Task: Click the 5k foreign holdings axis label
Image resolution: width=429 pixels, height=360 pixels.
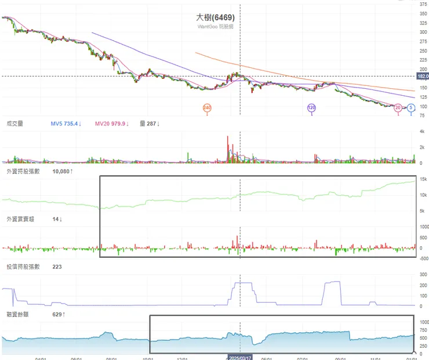Action: click(x=422, y=211)
